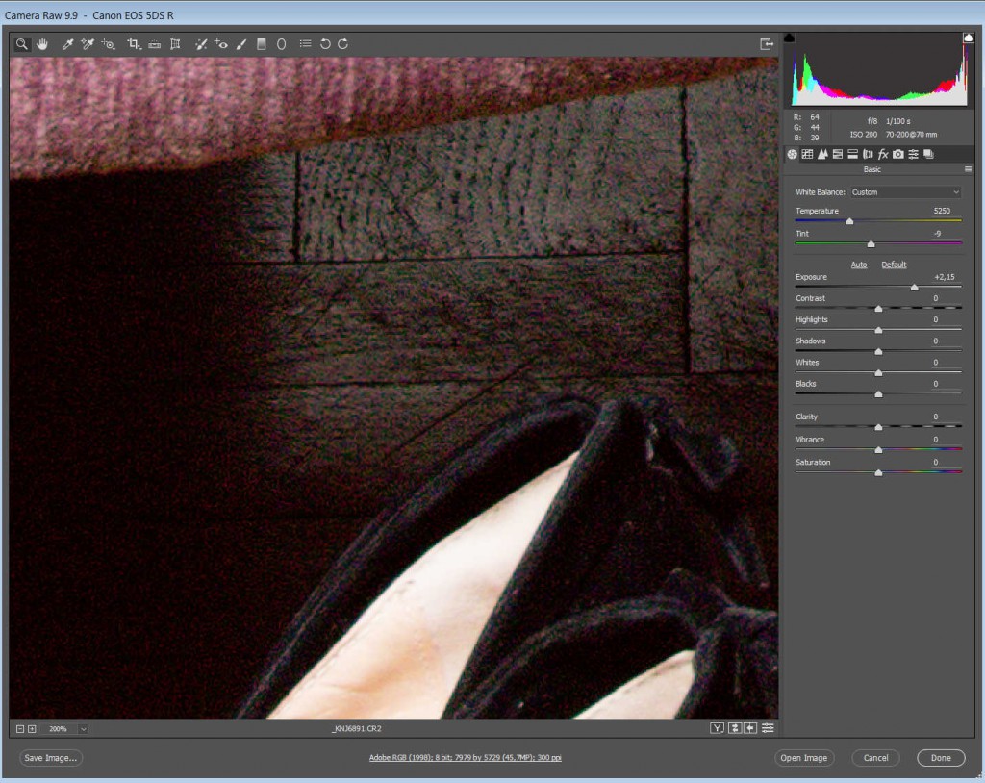This screenshot has width=985, height=783.
Task: Open the zoom level dropdown
Action: 84,729
